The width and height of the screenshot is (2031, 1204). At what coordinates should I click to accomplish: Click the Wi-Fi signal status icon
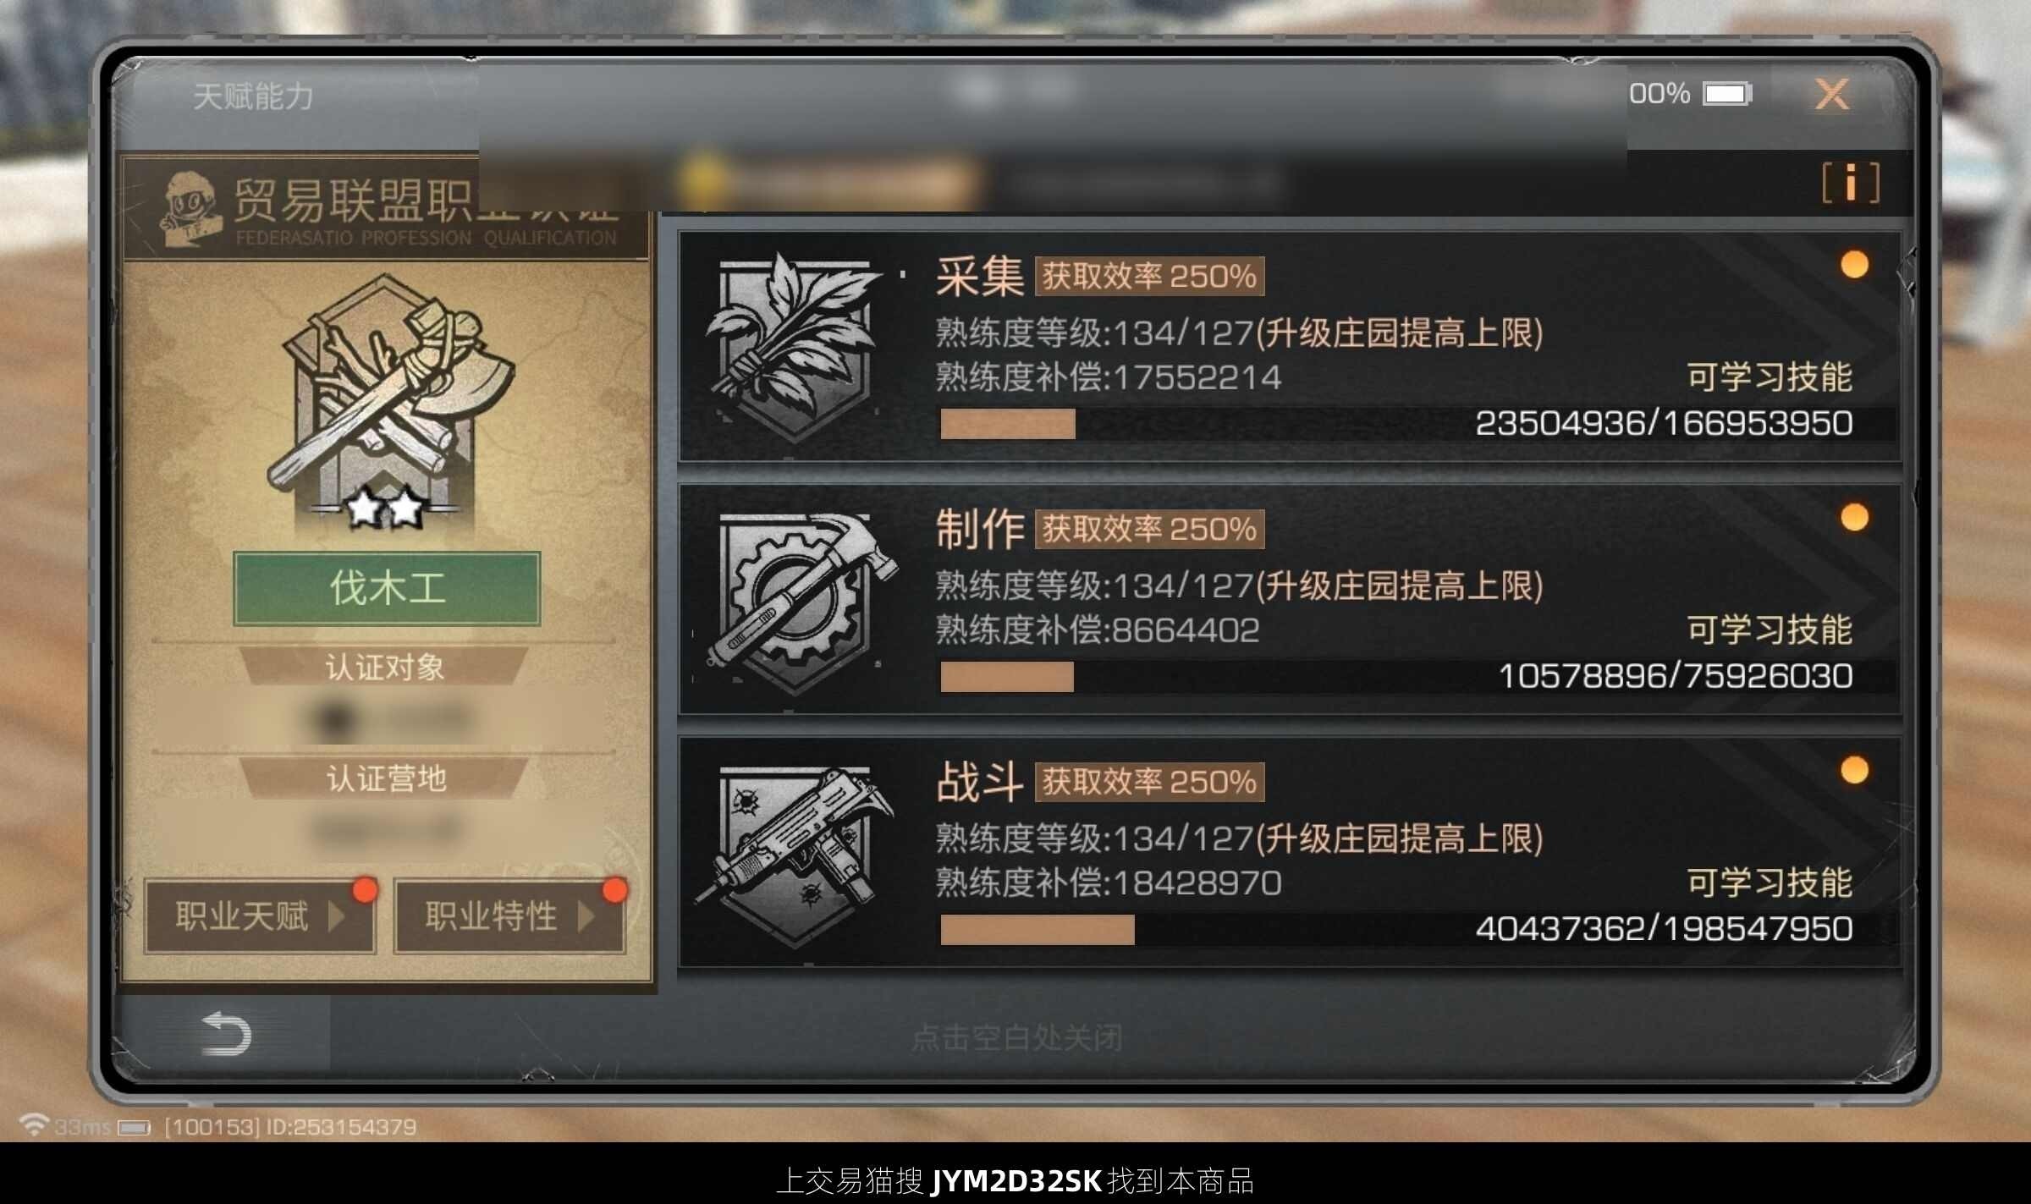[33, 1124]
